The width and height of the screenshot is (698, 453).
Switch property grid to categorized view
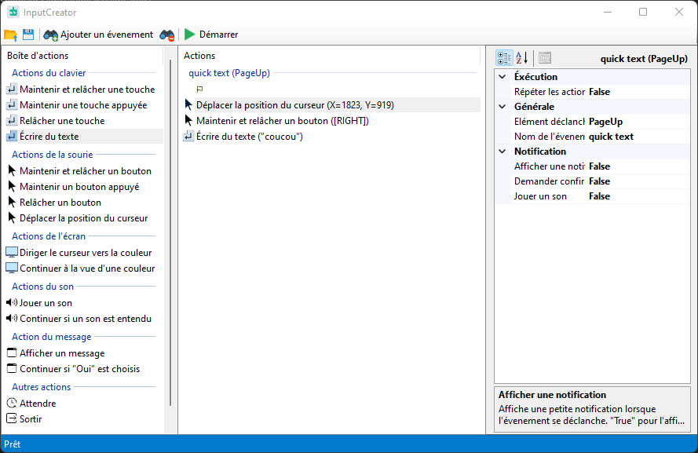click(x=504, y=58)
